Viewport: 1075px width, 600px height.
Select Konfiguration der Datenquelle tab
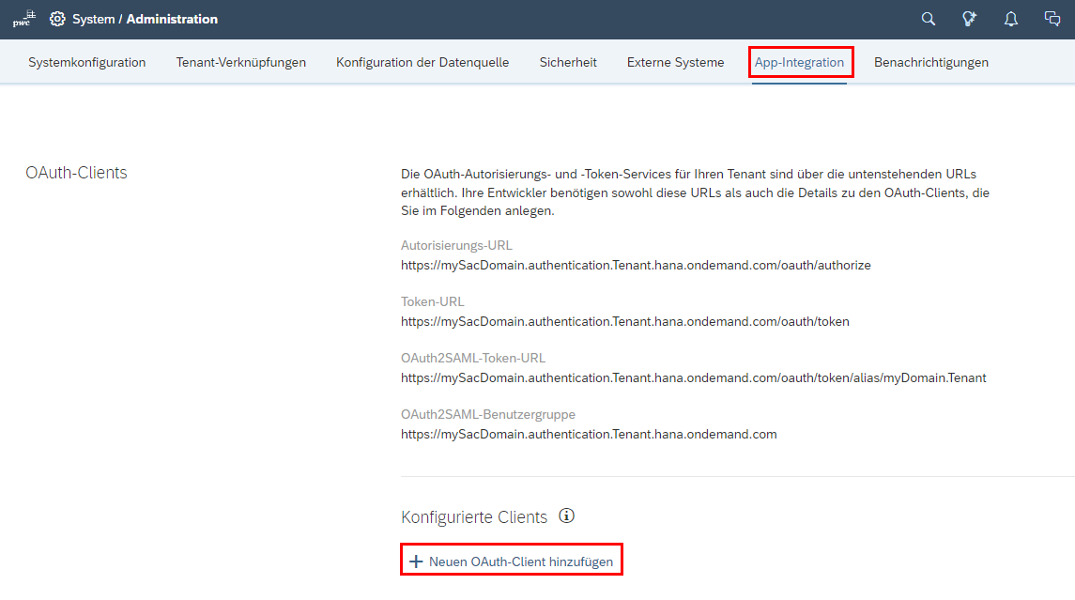coord(422,62)
